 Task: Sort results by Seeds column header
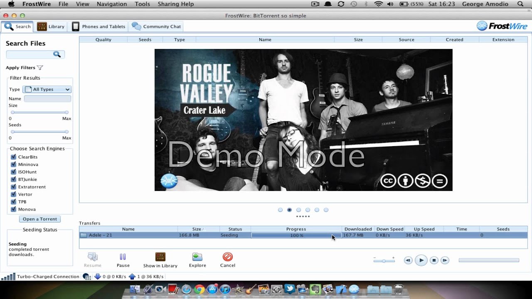[x=145, y=40]
